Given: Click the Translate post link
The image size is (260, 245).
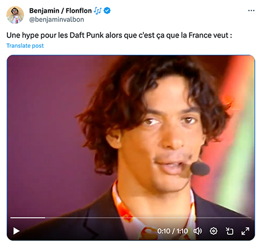Looking at the screenshot, I should (25, 46).
